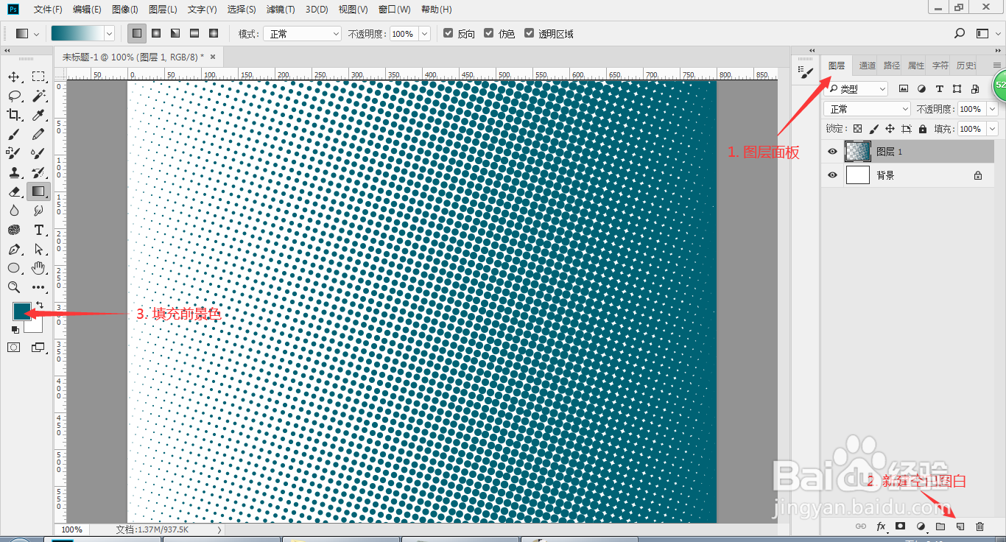Filter layers by pixel image icon
Image resolution: width=1006 pixels, height=542 pixels.
click(x=902, y=89)
